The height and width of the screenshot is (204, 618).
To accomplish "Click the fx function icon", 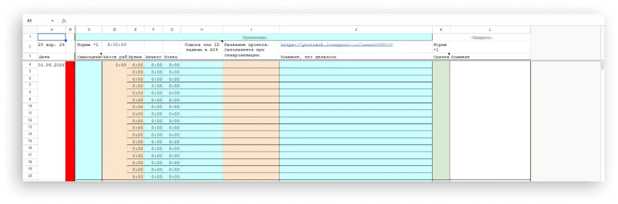I will (x=64, y=21).
